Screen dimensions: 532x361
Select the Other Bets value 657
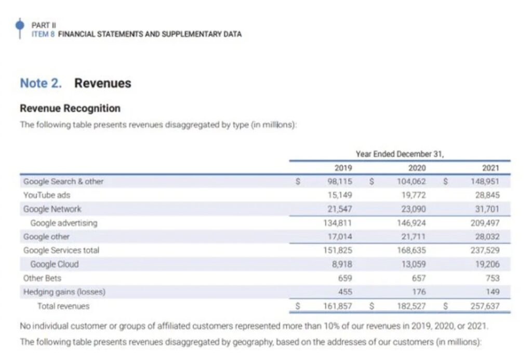tap(419, 278)
